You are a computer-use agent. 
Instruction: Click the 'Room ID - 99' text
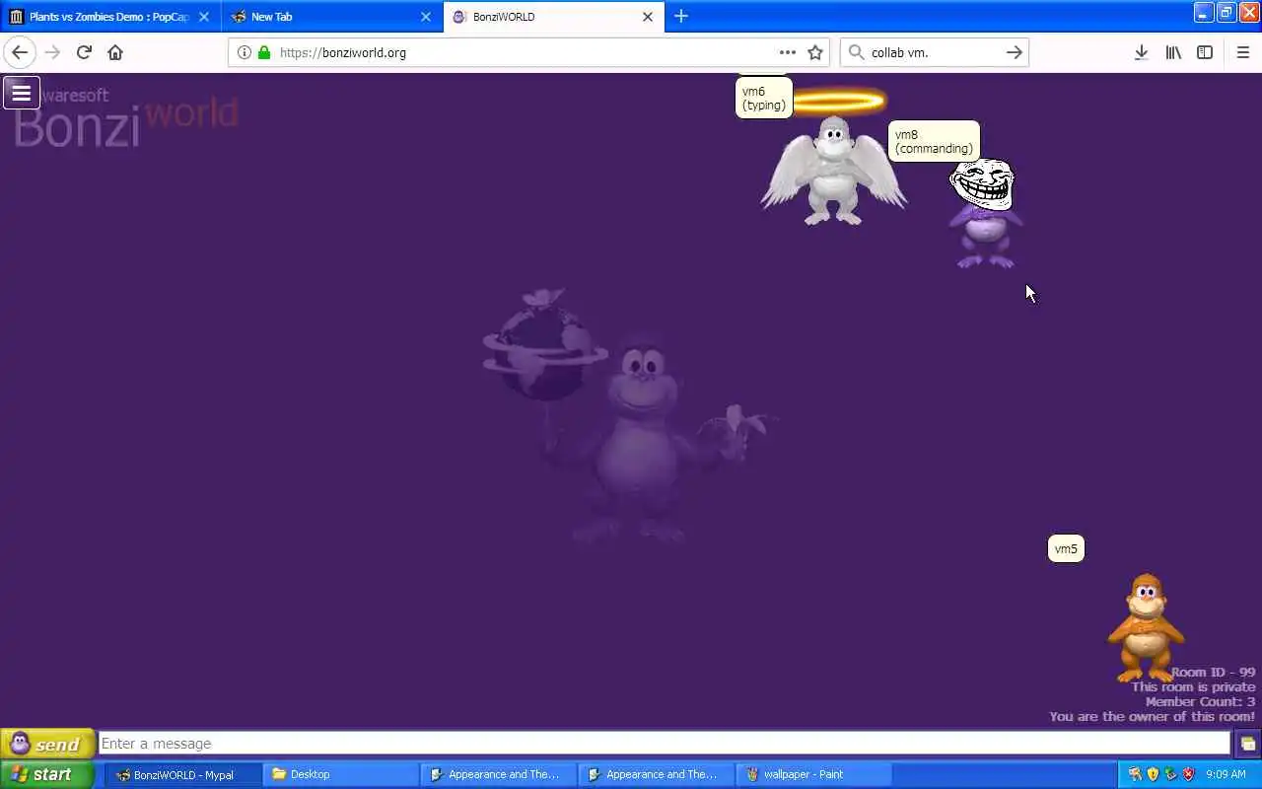click(x=1213, y=673)
